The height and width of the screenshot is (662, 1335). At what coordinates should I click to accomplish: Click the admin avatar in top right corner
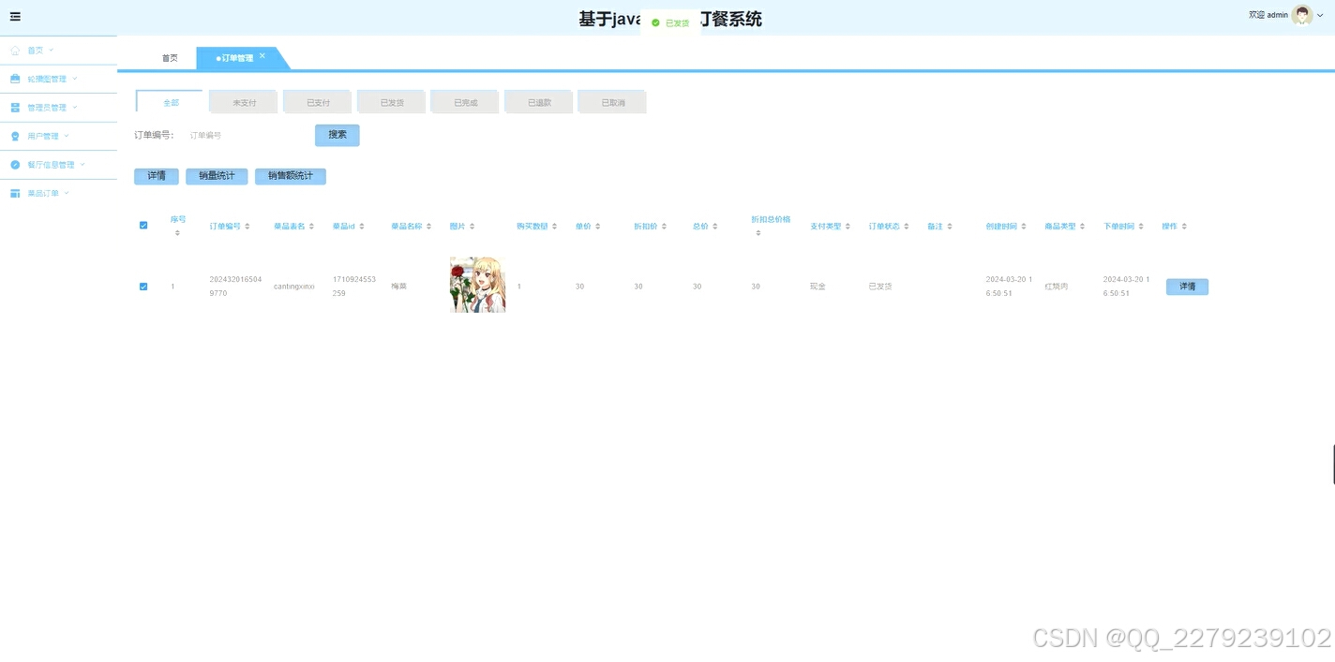point(1302,14)
